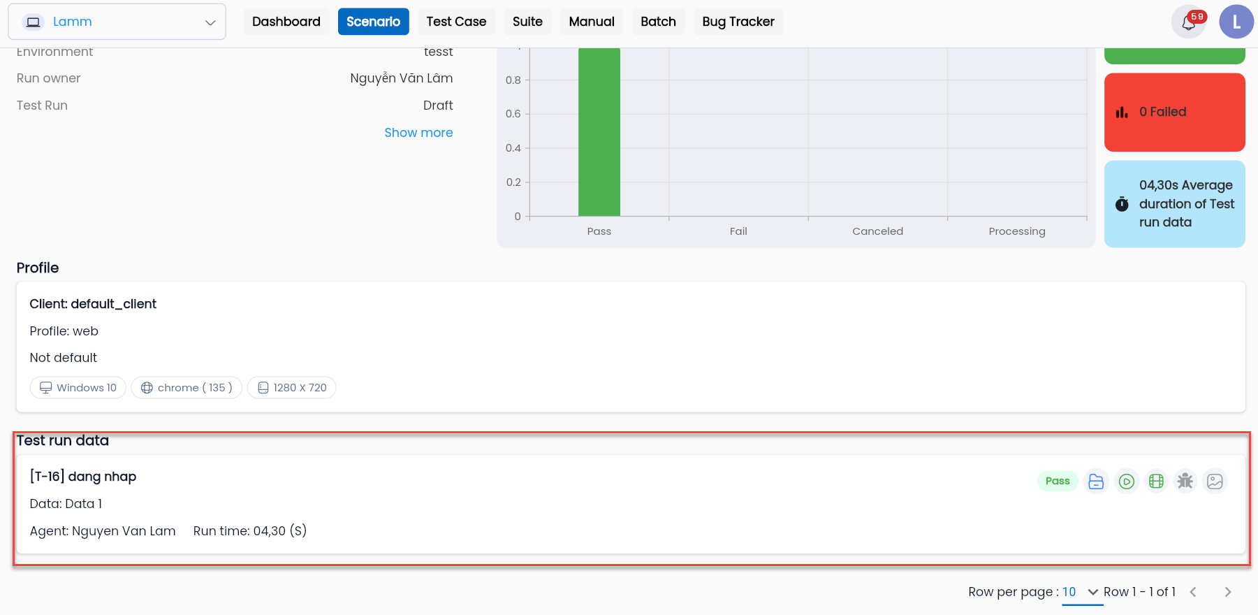Switch to the Scenario tab

tap(373, 22)
